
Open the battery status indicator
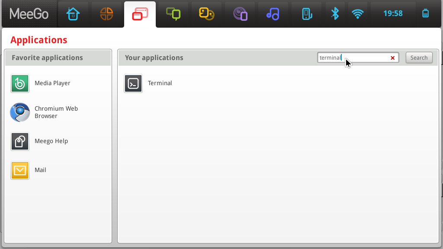426,13
